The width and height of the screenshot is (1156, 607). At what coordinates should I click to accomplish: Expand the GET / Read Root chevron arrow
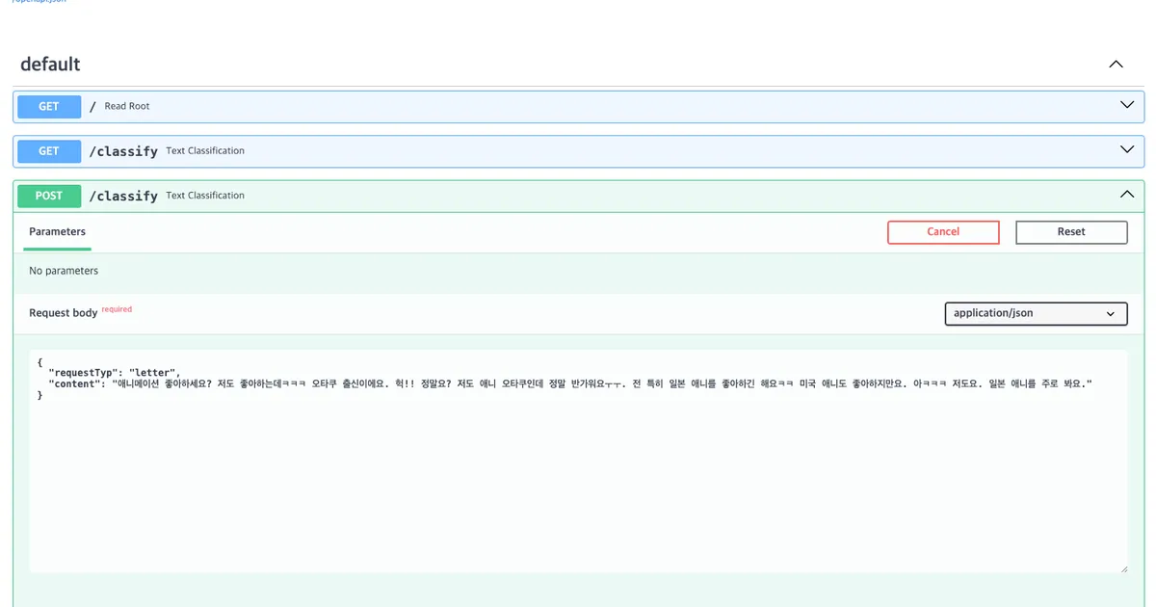[1127, 105]
